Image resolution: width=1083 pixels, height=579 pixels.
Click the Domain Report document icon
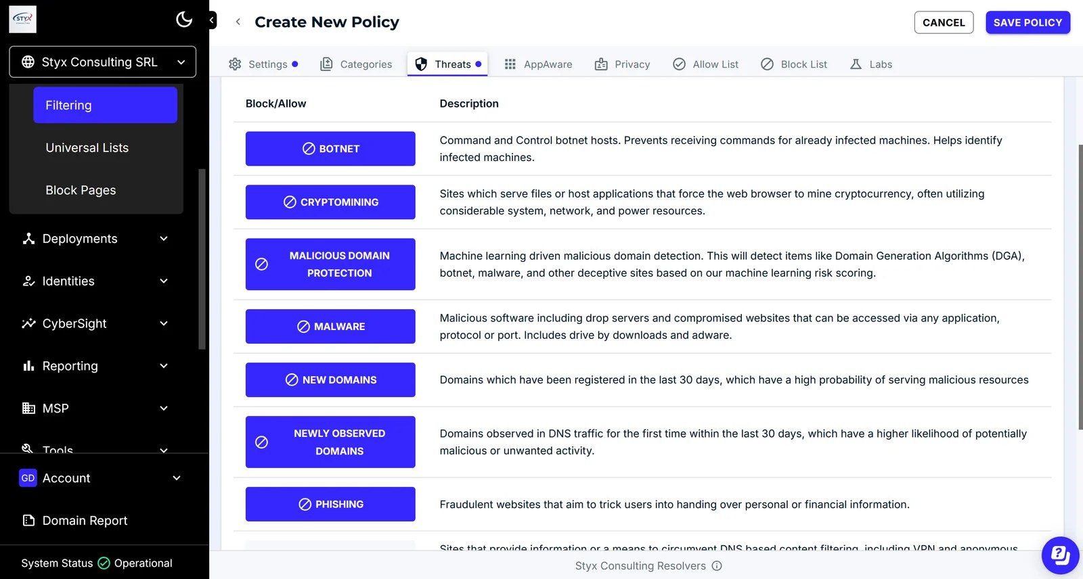coord(28,520)
